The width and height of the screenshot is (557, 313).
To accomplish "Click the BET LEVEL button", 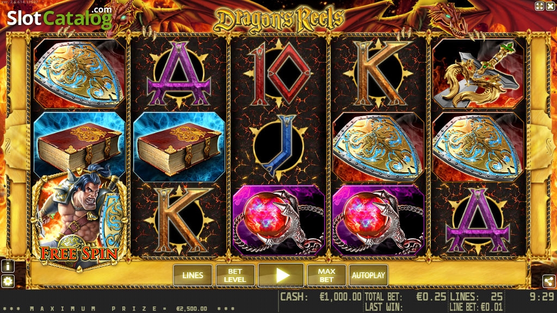I will (x=235, y=275).
